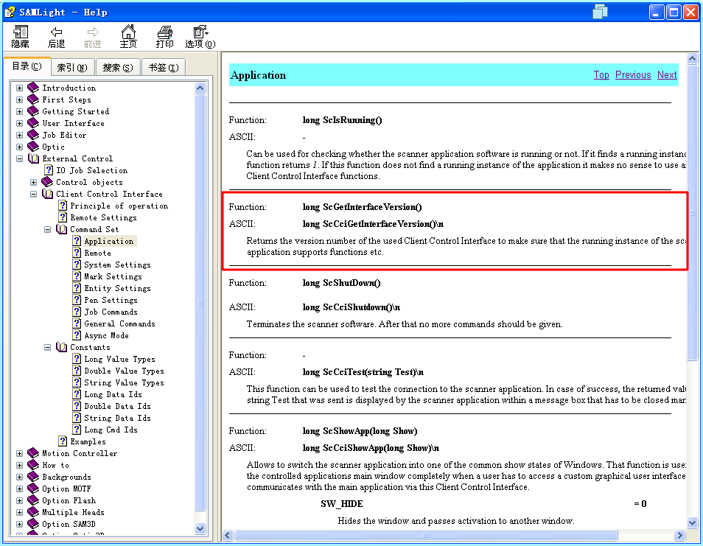Viewport: 703px width, 546px height.
Task: Click the Forward (前进) toolbar icon
Action: point(92,36)
